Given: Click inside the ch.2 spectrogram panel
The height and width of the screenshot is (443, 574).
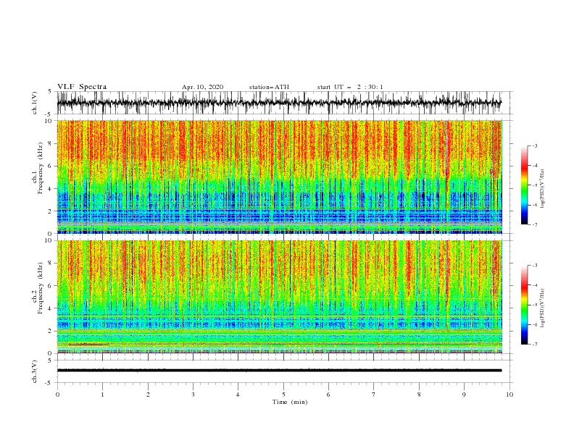Looking at the screenshot, I should point(279,297).
